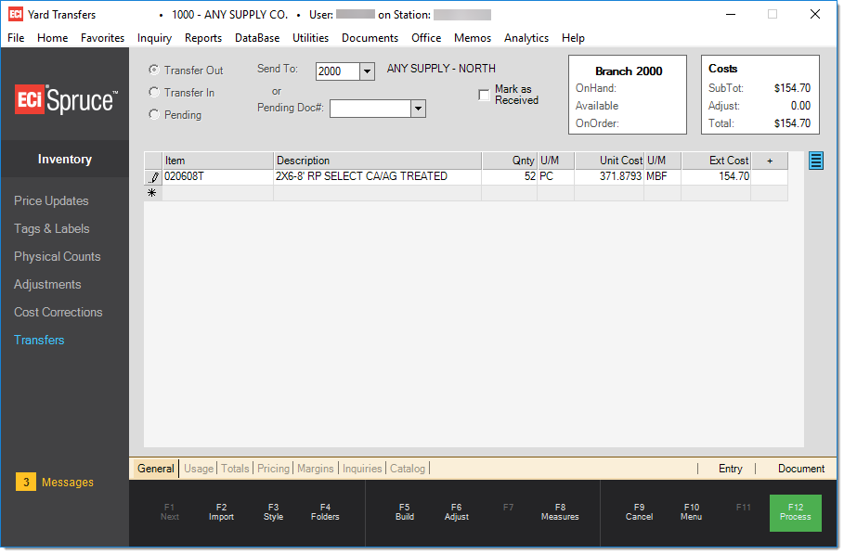
Task: Click the Description column header
Action: click(379, 161)
